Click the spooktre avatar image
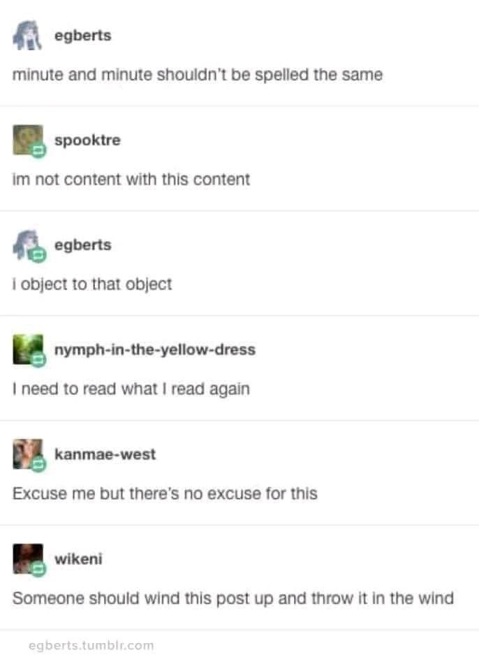Screen dimensions: 479x671 pyautogui.click(x=27, y=140)
